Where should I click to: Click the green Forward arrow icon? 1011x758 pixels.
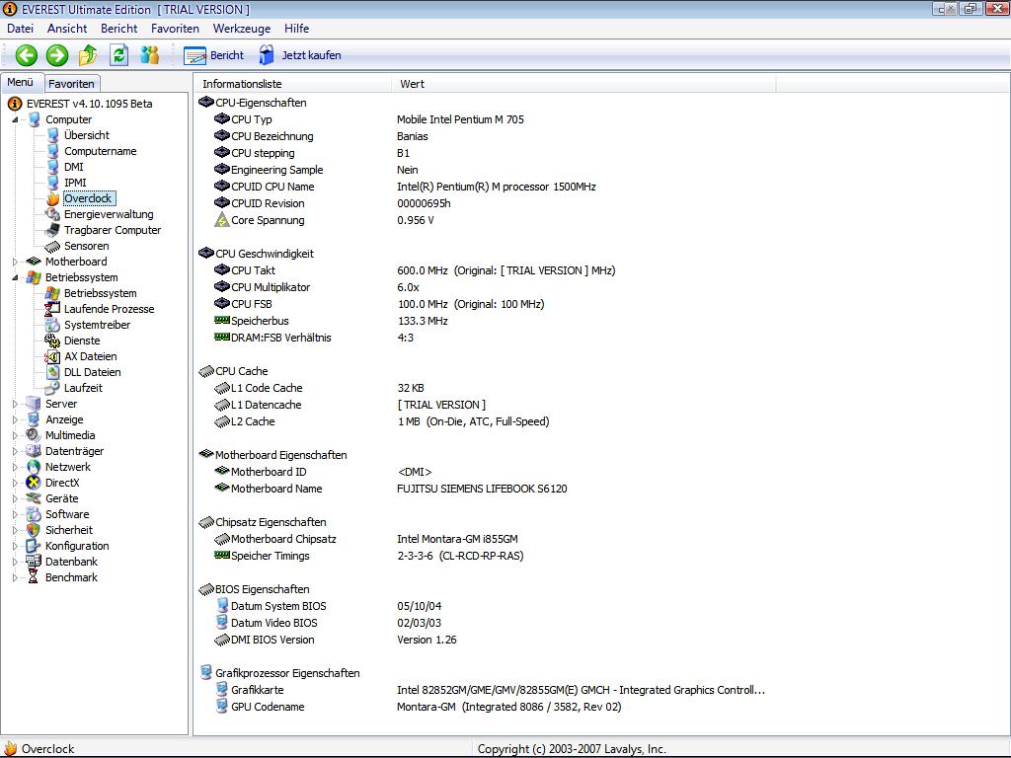pyautogui.click(x=56, y=55)
